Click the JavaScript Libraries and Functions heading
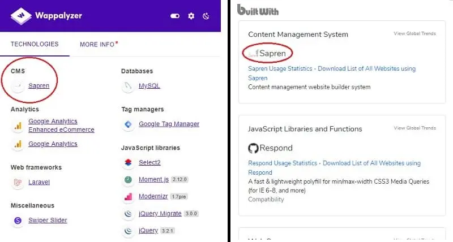Image resolution: width=453 pixels, height=242 pixels. point(305,129)
